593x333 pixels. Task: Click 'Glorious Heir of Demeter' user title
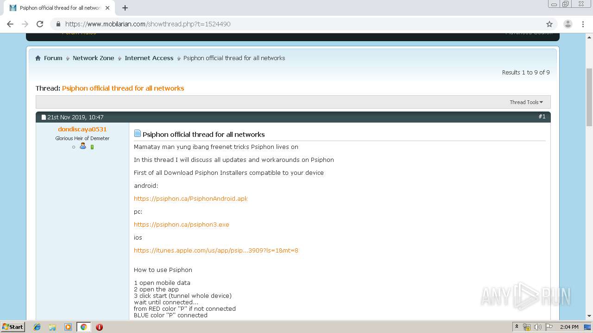coord(82,138)
